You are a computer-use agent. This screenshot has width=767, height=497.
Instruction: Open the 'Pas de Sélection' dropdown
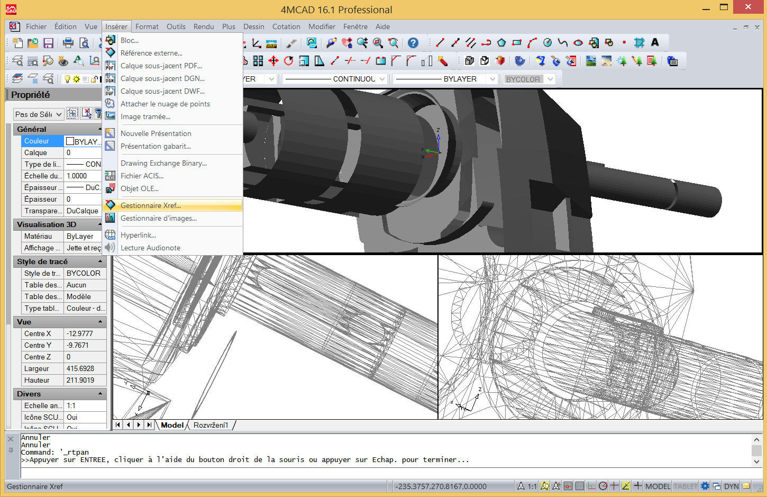point(39,114)
